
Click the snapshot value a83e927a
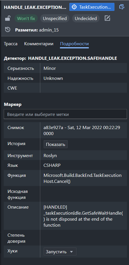click(53, 128)
